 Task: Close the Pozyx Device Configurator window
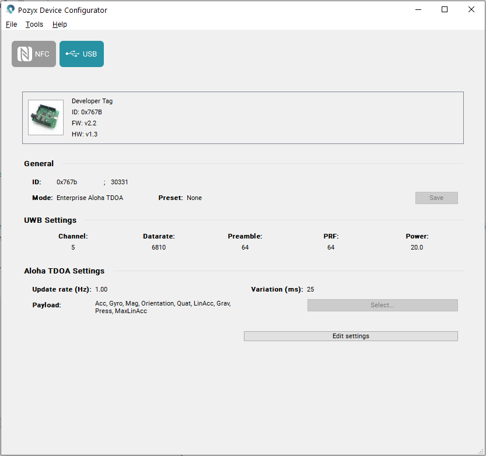(471, 9)
